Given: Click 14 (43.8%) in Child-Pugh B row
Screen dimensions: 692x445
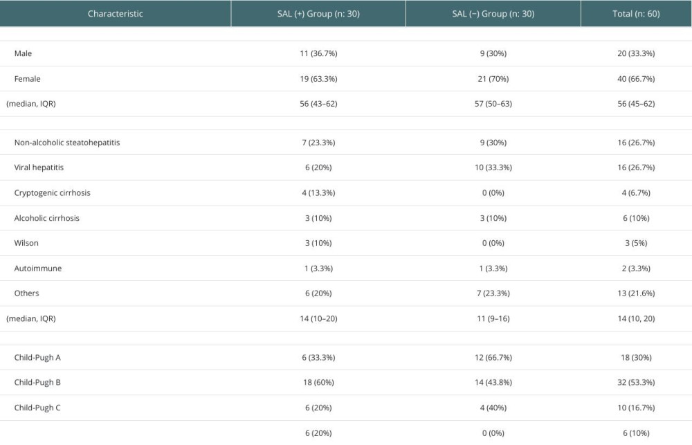Looking at the screenshot, I should [493, 382].
